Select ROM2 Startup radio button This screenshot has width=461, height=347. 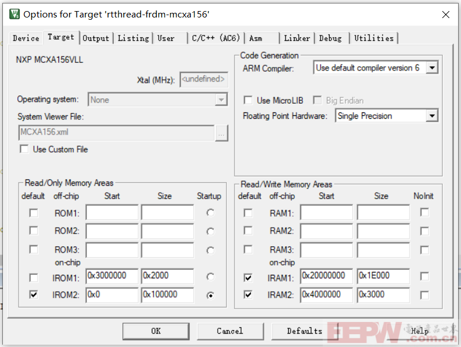click(210, 232)
